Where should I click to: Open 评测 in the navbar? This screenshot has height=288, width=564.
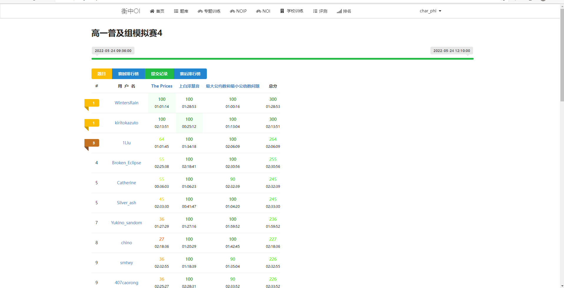pyautogui.click(x=320, y=11)
